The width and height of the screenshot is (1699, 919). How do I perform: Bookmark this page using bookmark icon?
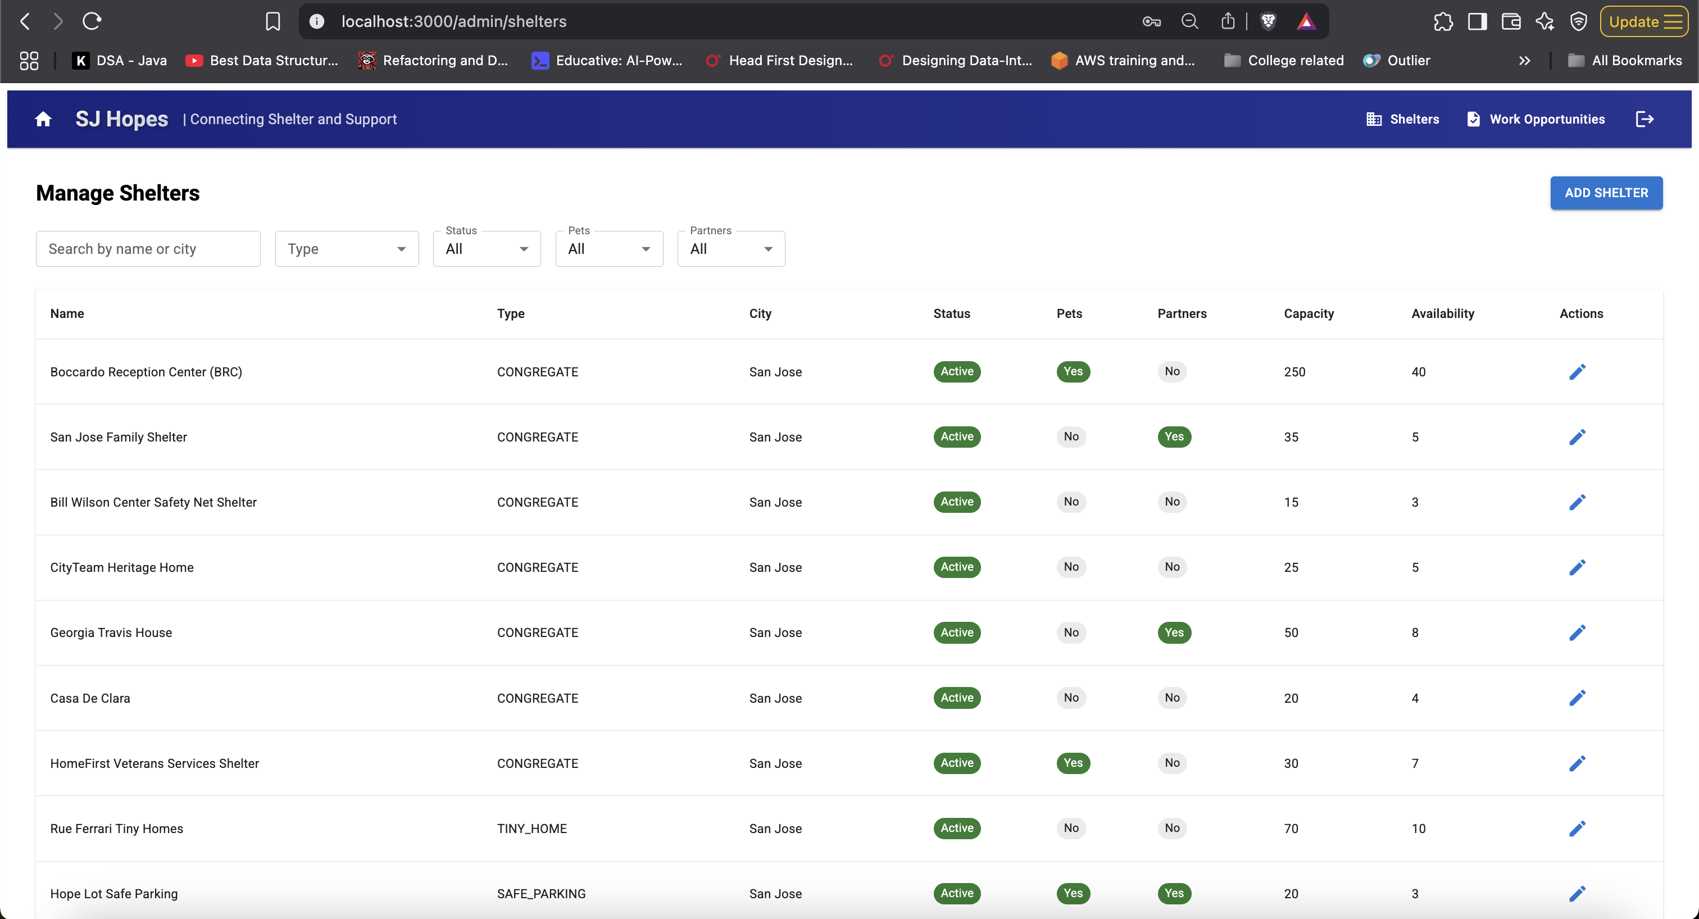tap(272, 21)
